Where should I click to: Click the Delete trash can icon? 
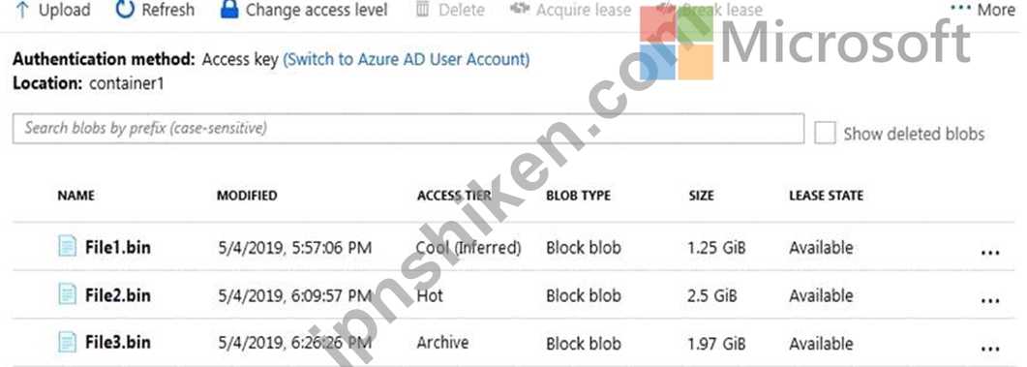pyautogui.click(x=423, y=10)
